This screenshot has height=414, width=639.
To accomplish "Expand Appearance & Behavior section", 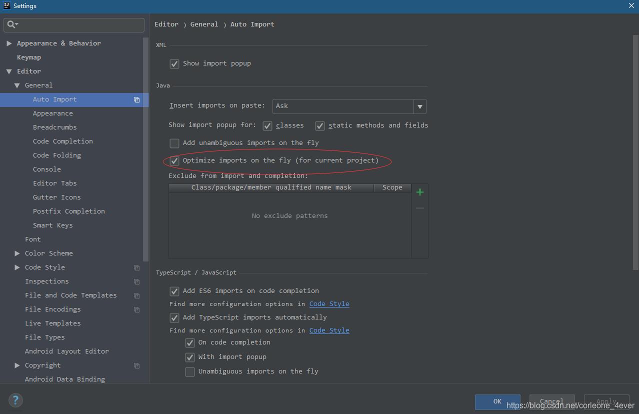I will coord(9,43).
